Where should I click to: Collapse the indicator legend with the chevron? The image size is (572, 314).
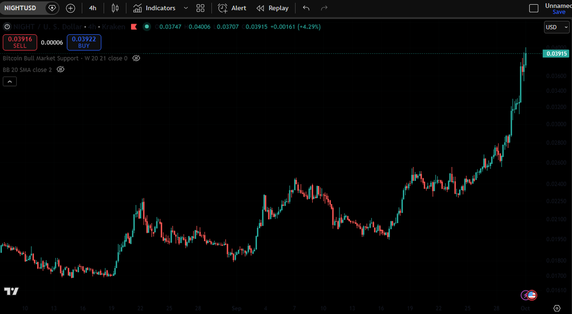pos(10,81)
